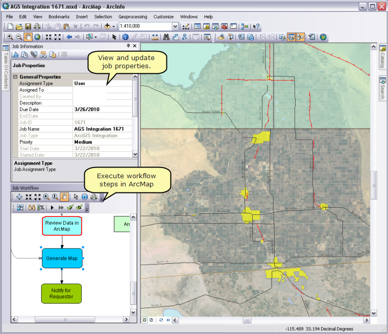Click the Job Name value field

click(x=103, y=129)
